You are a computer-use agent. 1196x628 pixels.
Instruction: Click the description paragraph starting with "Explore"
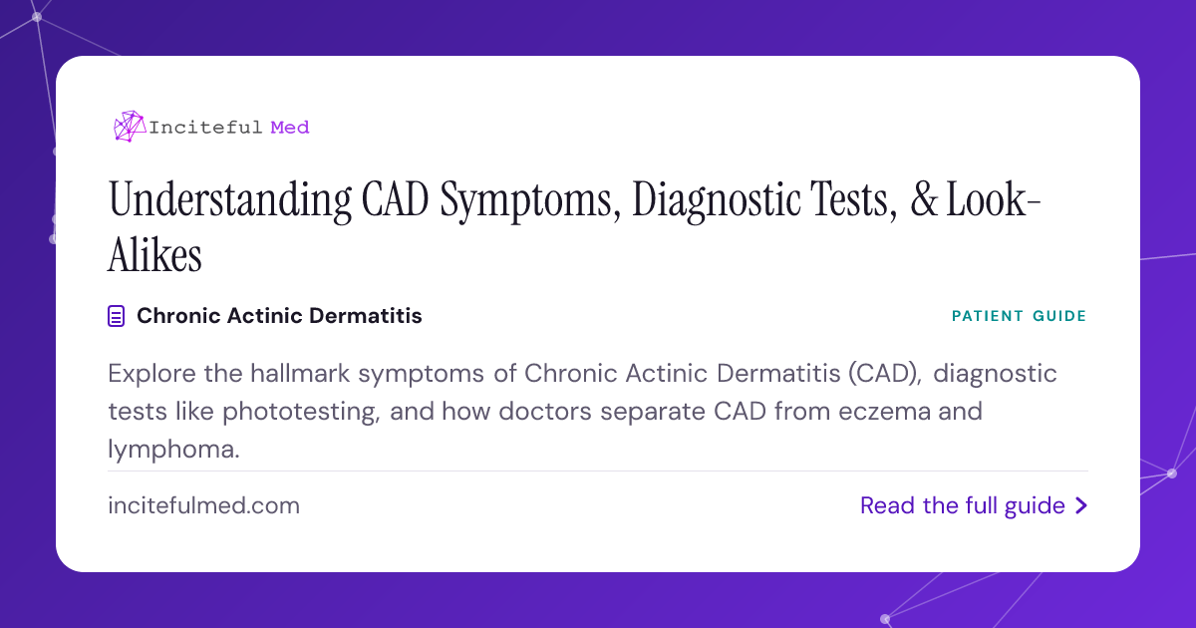click(582, 412)
